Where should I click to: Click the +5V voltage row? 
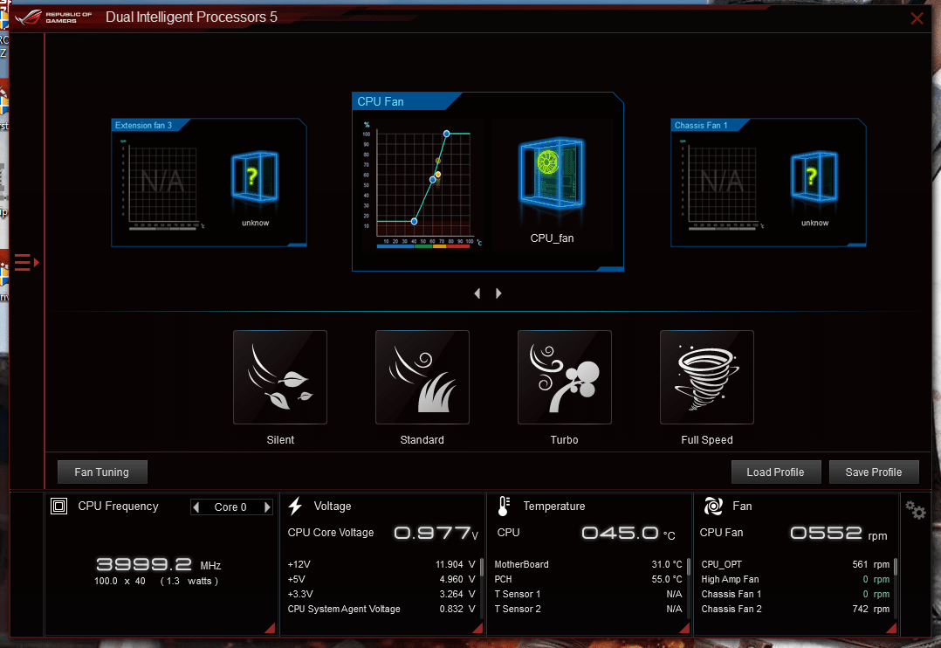click(381, 580)
